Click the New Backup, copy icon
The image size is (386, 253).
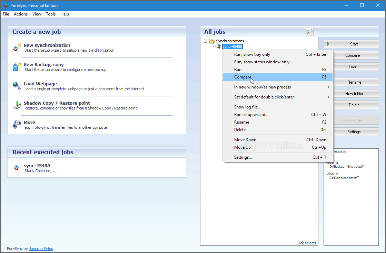click(x=17, y=67)
